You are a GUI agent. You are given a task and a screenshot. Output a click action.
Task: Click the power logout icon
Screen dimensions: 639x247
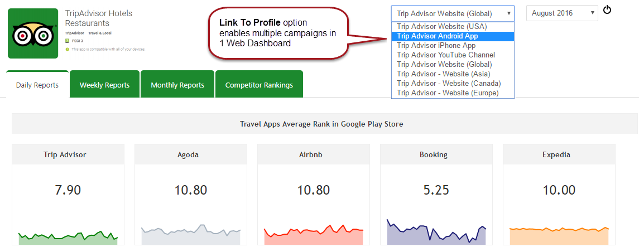pos(608,10)
